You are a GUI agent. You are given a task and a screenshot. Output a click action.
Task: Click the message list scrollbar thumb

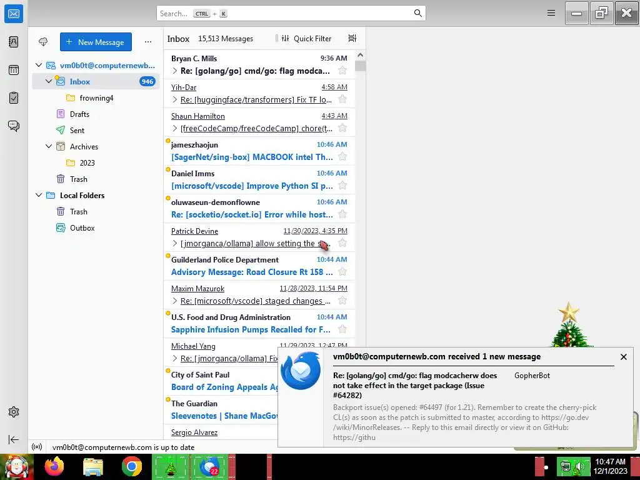pyautogui.click(x=360, y=66)
